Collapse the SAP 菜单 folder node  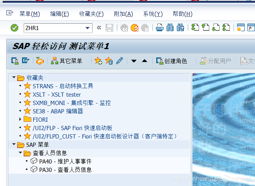(x=14, y=144)
